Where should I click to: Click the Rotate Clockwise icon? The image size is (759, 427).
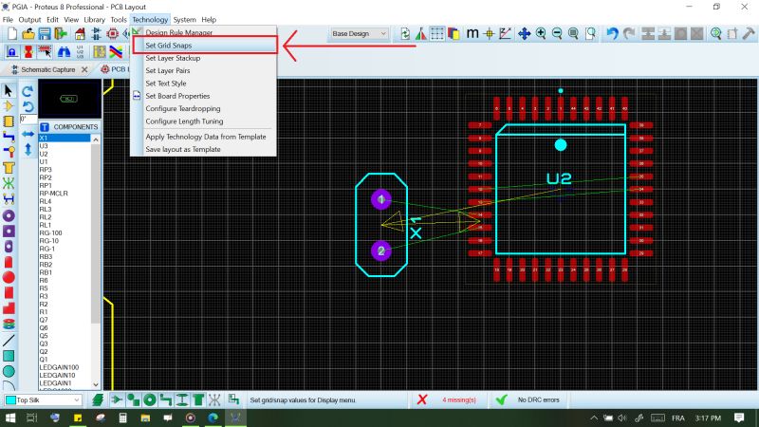pos(28,91)
